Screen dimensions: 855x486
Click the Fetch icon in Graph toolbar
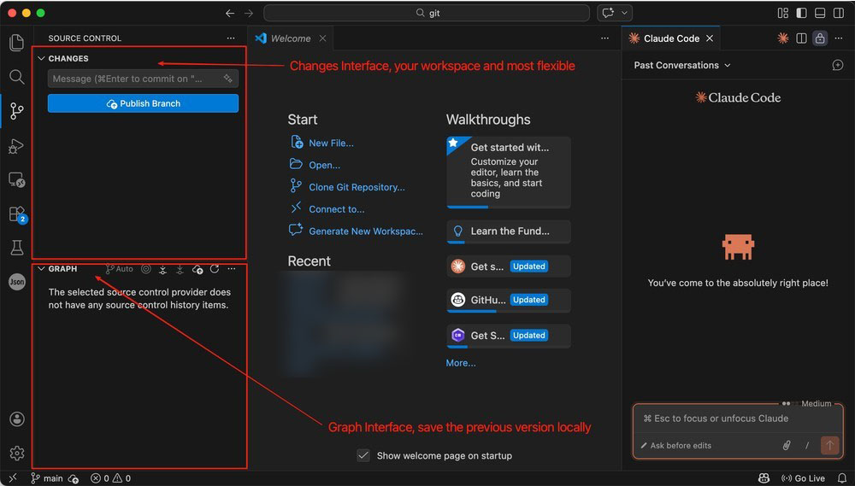click(162, 268)
